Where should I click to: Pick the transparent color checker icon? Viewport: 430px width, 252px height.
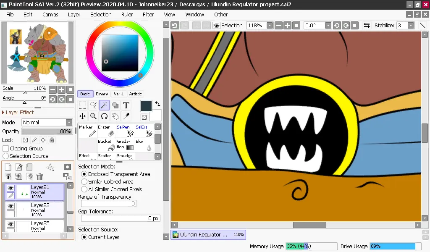(144, 118)
